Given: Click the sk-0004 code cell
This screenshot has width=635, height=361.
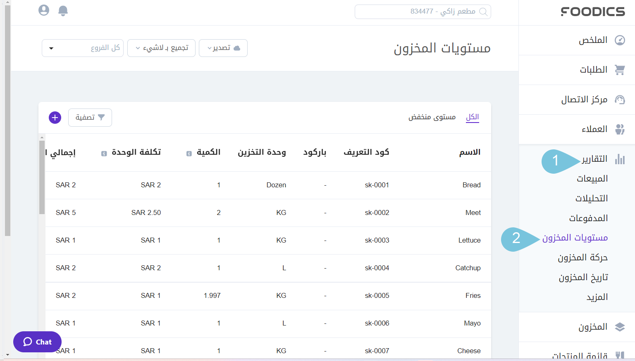Looking at the screenshot, I should coord(377,268).
